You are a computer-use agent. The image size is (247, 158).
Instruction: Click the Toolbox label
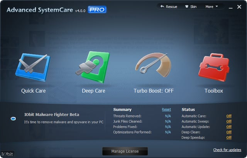[x=214, y=91]
